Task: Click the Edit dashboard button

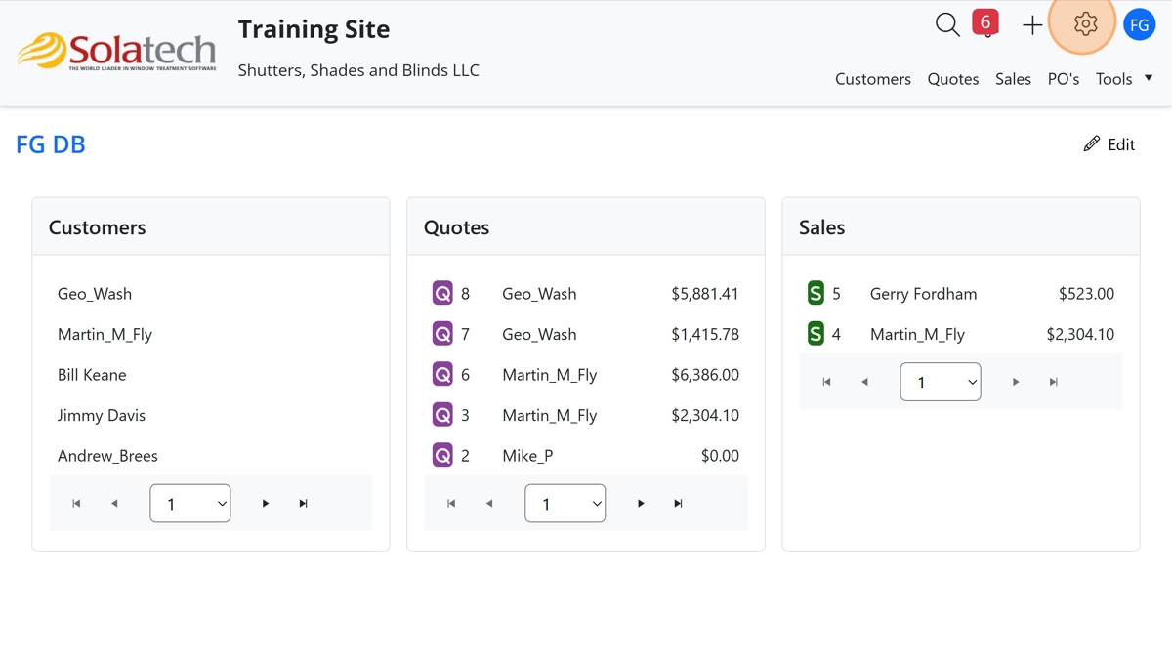Action: pos(1109,144)
